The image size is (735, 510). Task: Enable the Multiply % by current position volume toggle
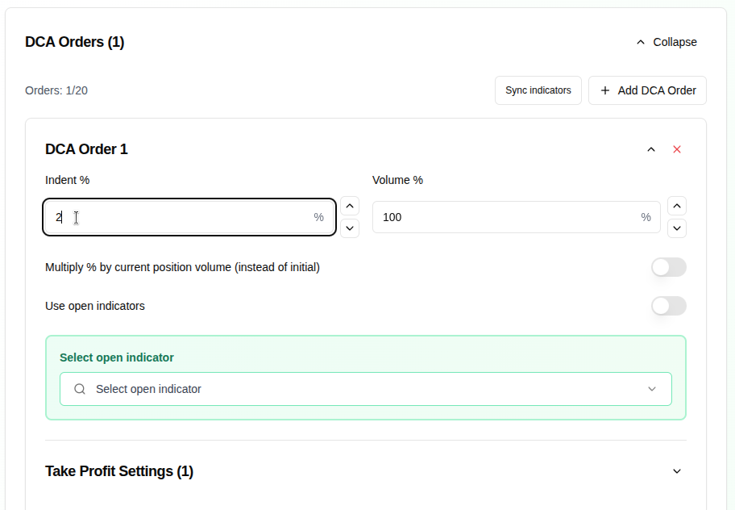(x=669, y=267)
